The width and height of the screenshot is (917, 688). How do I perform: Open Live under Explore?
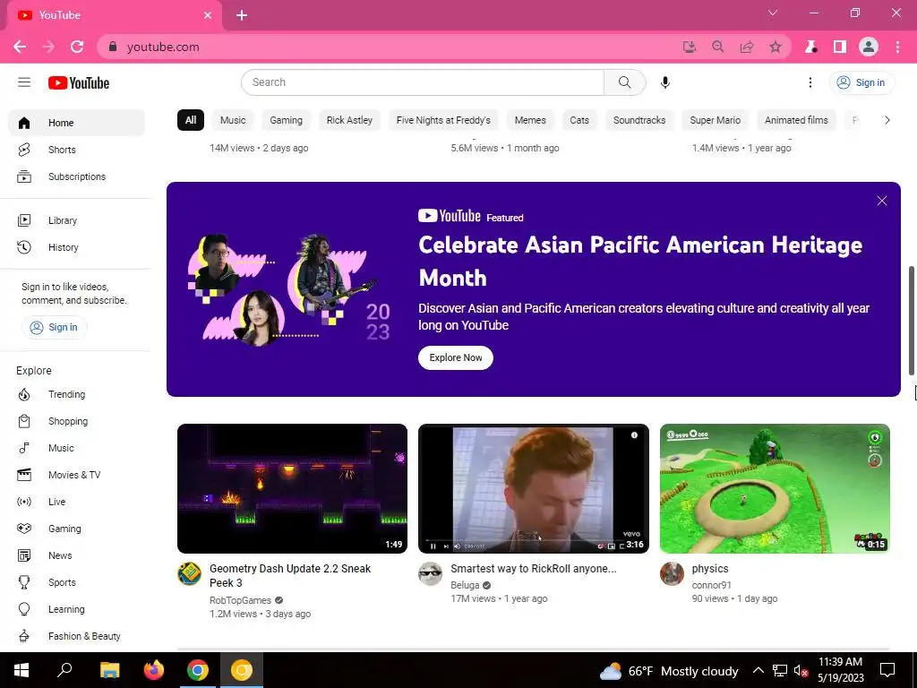(76, 502)
